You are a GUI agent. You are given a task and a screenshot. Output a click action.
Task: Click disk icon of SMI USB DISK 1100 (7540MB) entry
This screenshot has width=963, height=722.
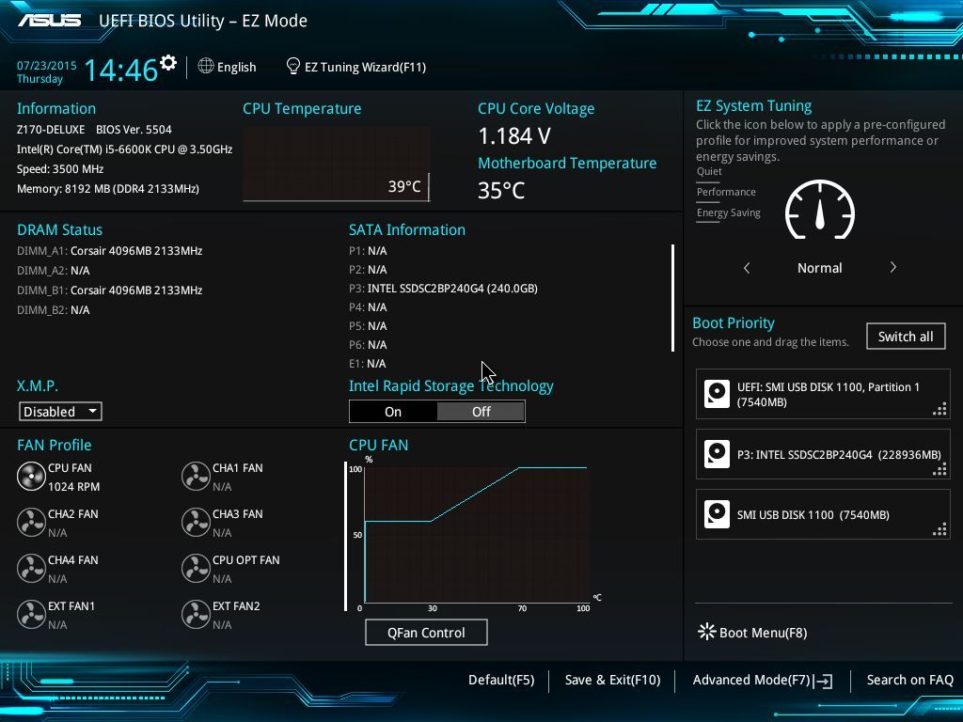(716, 514)
